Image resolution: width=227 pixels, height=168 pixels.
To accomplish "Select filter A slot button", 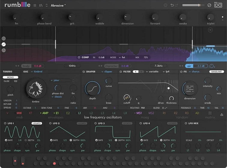I will pyautogui.click(x=135, y=72).
